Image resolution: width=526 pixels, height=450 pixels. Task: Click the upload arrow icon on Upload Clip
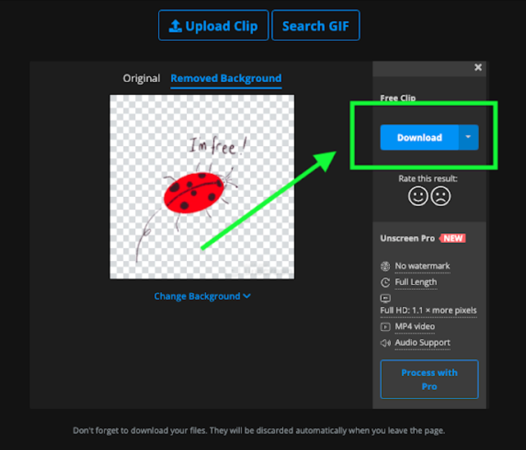tap(176, 25)
